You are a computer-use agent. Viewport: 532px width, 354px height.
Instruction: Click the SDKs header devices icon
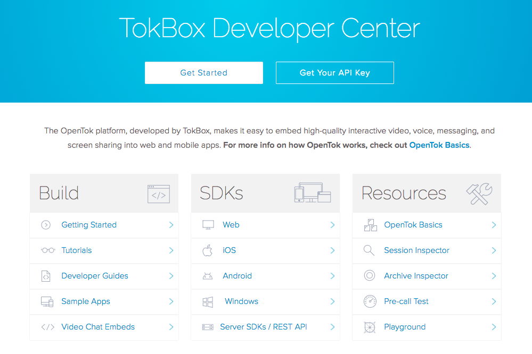[x=313, y=193]
